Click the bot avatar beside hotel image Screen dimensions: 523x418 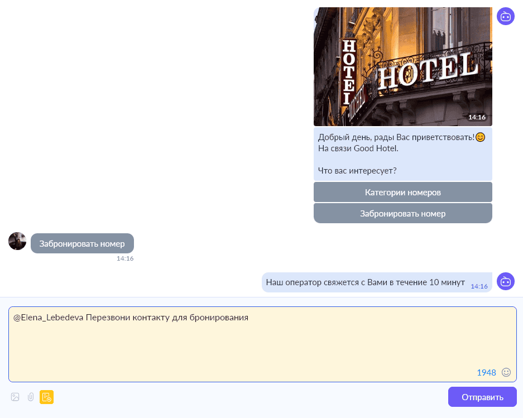coord(505,16)
